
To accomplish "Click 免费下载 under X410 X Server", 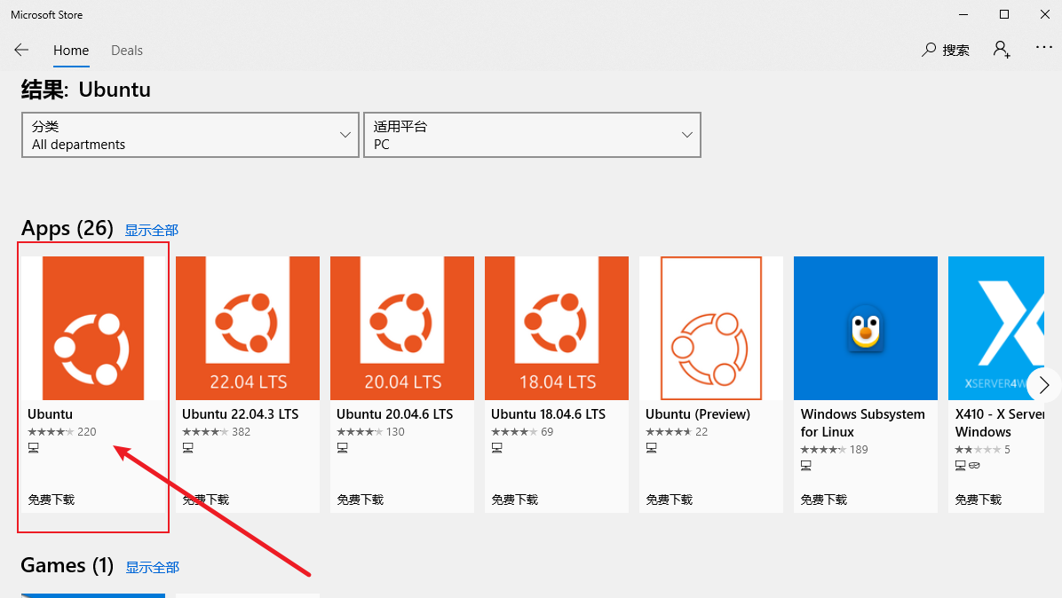I will [978, 500].
